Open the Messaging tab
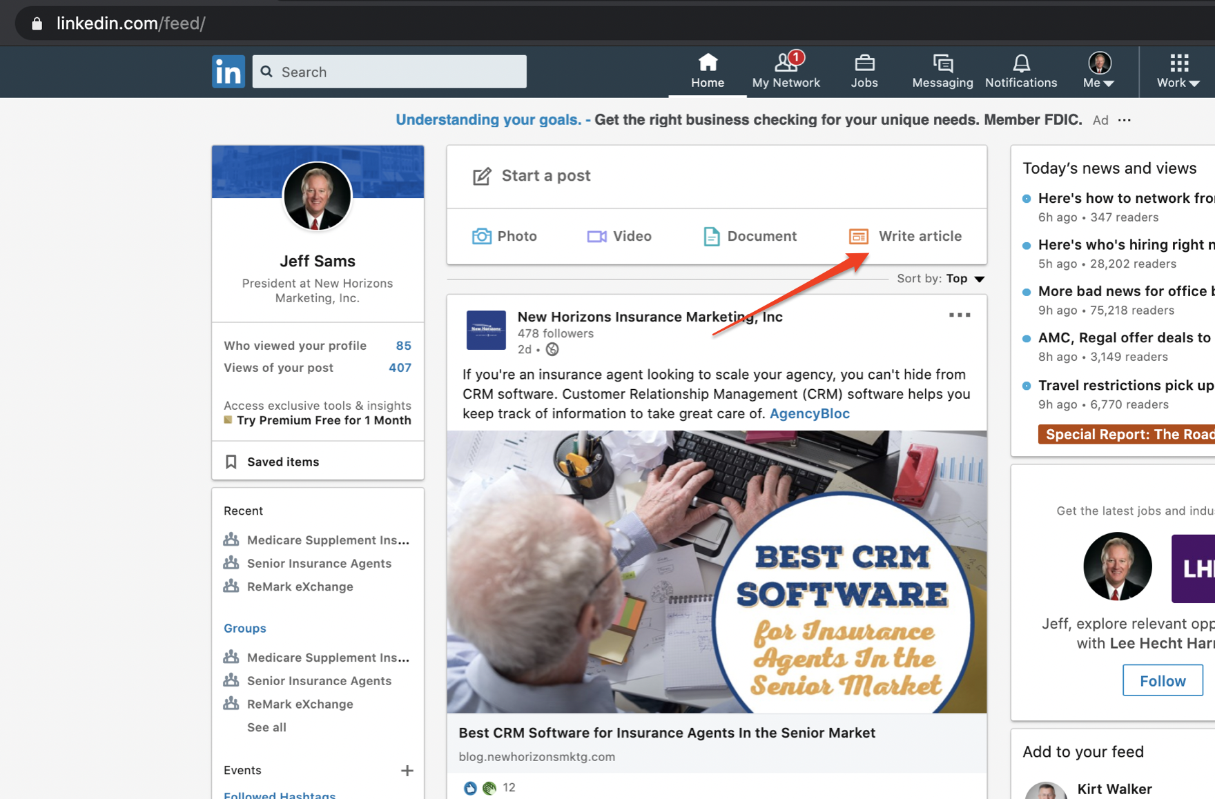This screenshot has width=1215, height=799. (x=942, y=72)
